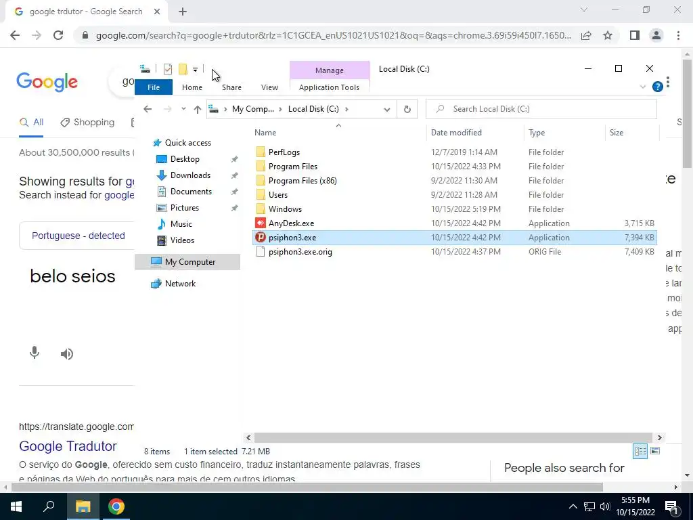Bookmark this page with star icon
693x520 pixels.
[x=608, y=35]
